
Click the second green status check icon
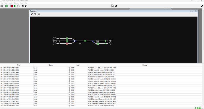point(197,108)
